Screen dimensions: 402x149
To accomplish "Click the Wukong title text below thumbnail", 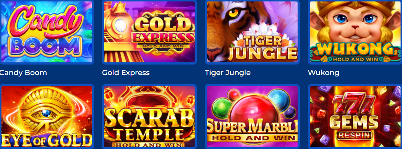I will click(x=323, y=73).
